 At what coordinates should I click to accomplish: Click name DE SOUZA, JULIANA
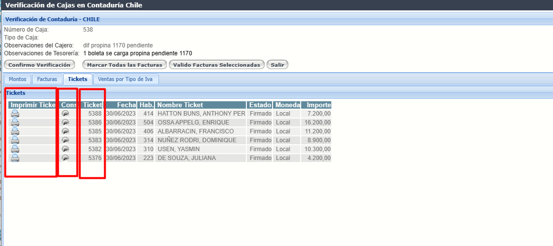187,158
